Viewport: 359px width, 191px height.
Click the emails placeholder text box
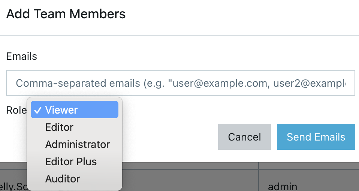click(x=180, y=83)
